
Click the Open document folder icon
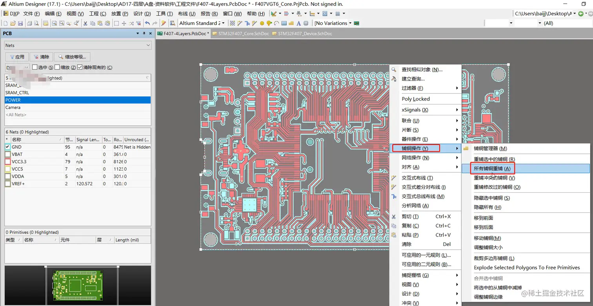(x=13, y=24)
